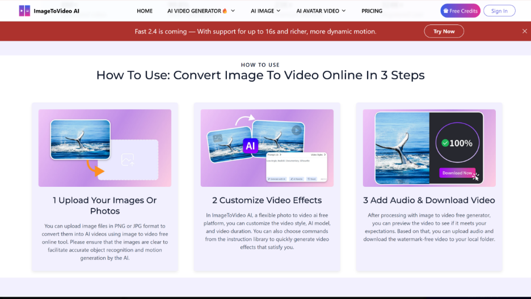Dismiss the red announcement banner
Viewport: 531px width, 299px height.
click(x=524, y=31)
